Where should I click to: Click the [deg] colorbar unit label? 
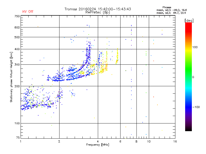(189, 21)
